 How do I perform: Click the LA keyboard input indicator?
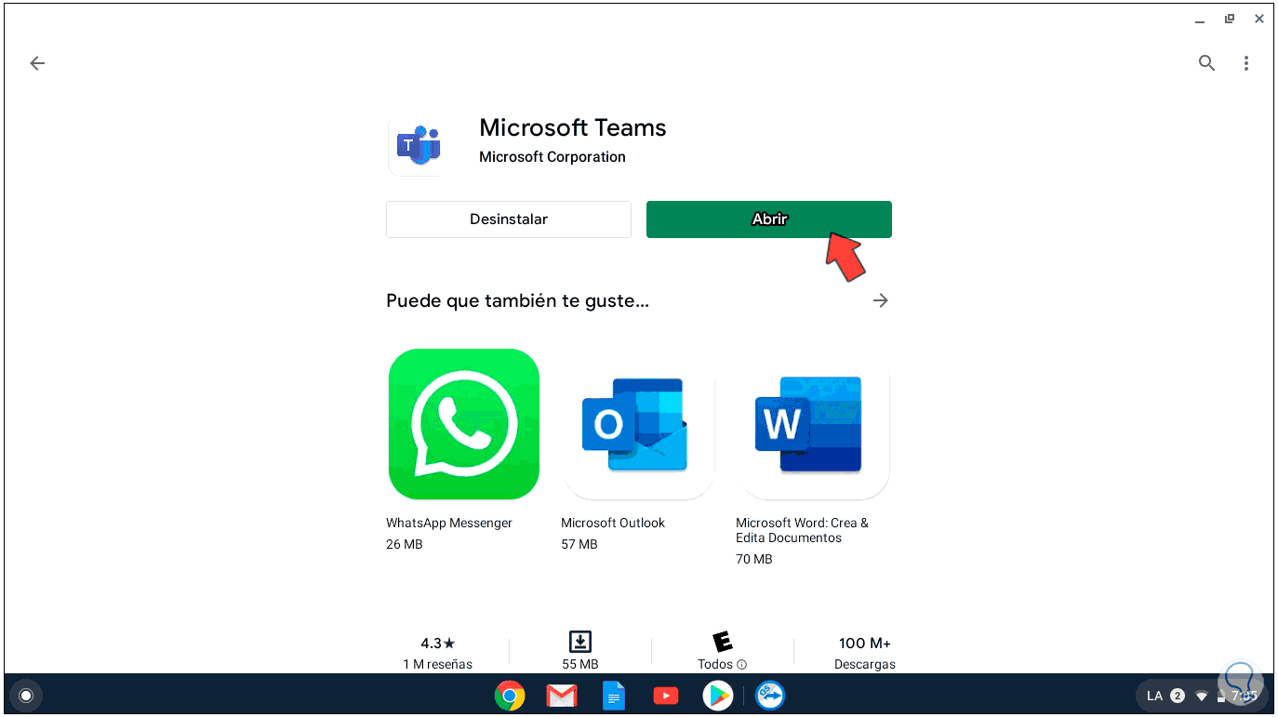pyautogui.click(x=1154, y=696)
